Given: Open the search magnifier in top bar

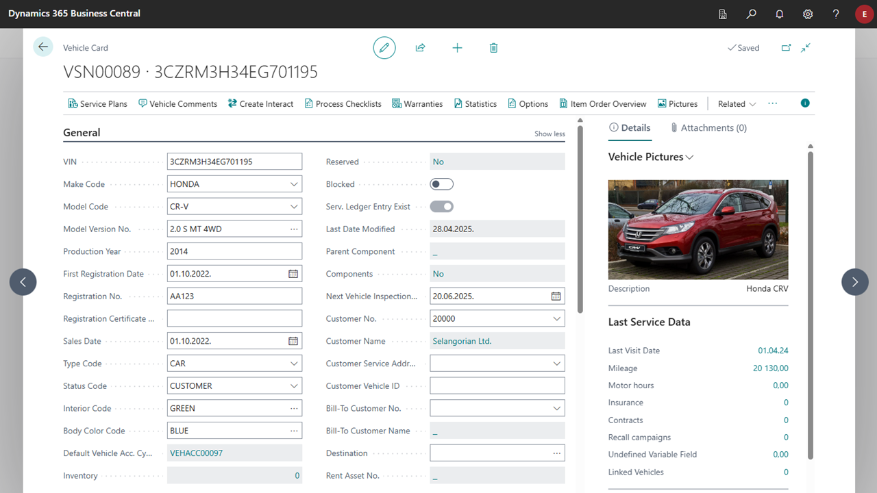Looking at the screenshot, I should (752, 14).
